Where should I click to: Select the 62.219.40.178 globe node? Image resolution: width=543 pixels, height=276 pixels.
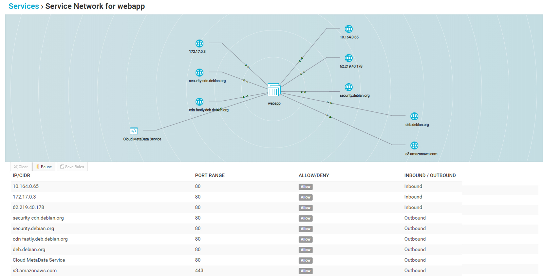(x=349, y=58)
